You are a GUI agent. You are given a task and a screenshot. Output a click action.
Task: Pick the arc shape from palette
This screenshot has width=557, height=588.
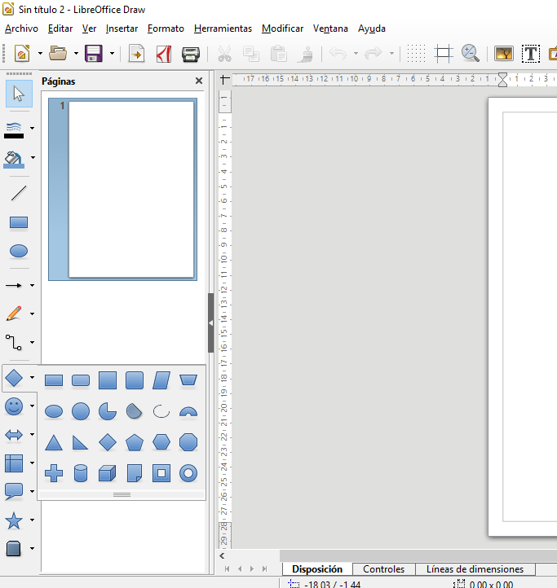click(x=161, y=411)
